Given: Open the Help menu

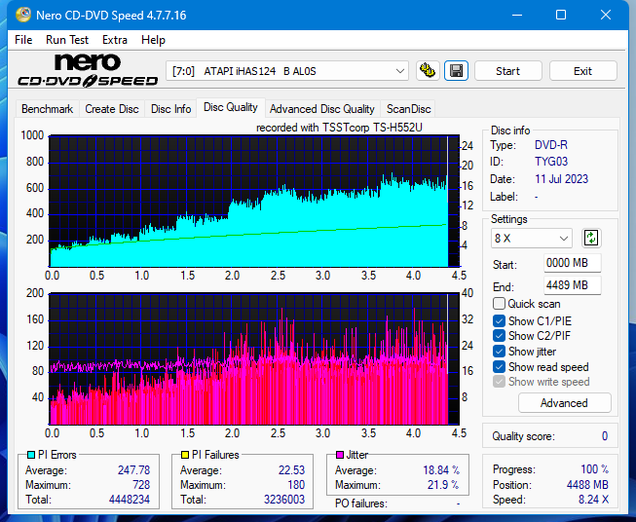Looking at the screenshot, I should point(153,40).
